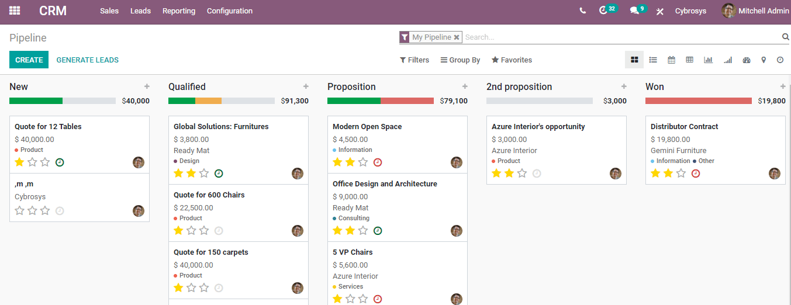Switch to Kanban view

pos(634,60)
